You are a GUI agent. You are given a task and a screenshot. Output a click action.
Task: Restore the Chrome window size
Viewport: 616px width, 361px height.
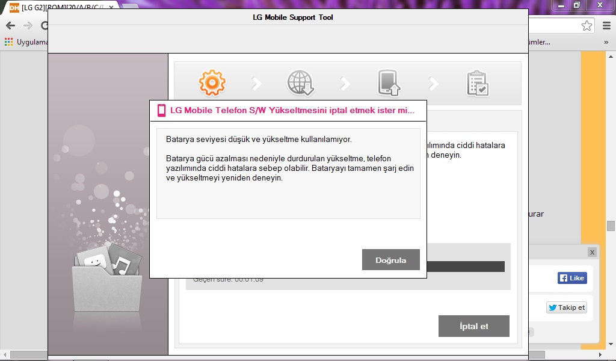coord(577,5)
